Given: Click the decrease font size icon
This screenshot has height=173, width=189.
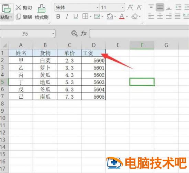Looking at the screenshot, I should pyautogui.click(x=139, y=8).
